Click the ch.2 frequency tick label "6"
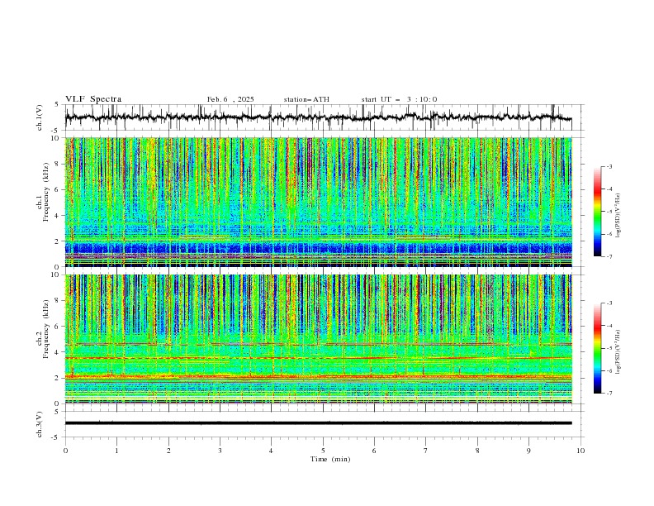This screenshot has height=506, width=654. (x=58, y=327)
